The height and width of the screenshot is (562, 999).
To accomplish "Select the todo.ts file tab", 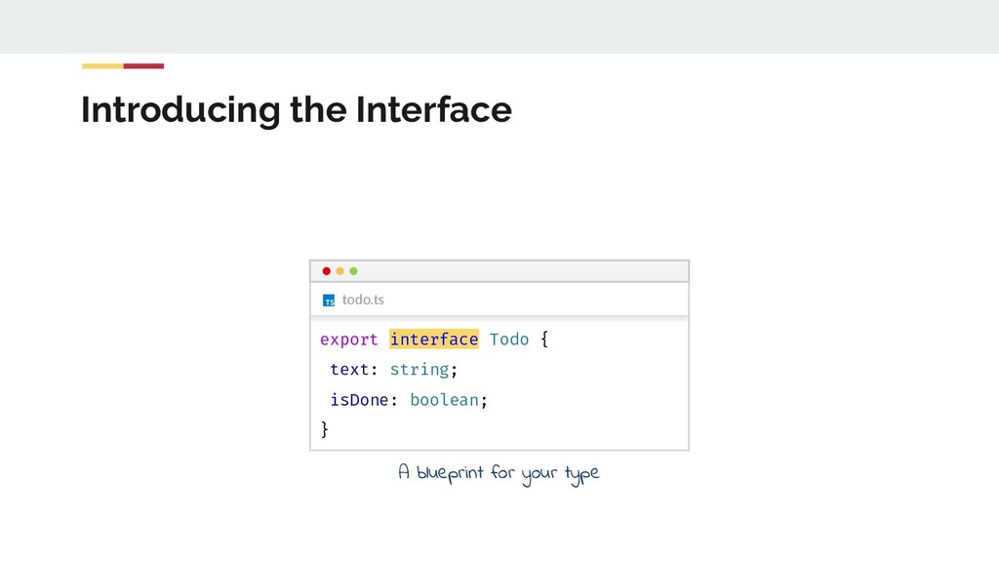I will [x=363, y=300].
